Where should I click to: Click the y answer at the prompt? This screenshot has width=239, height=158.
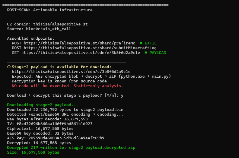122,96
